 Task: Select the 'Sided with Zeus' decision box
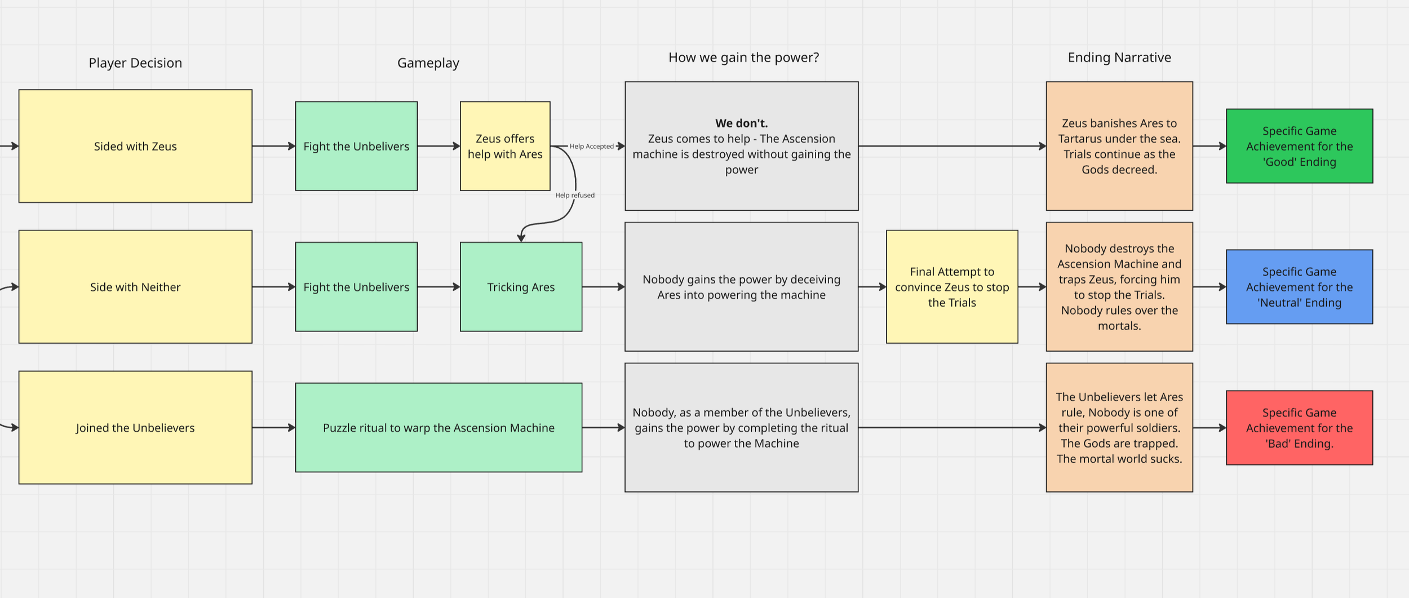135,146
